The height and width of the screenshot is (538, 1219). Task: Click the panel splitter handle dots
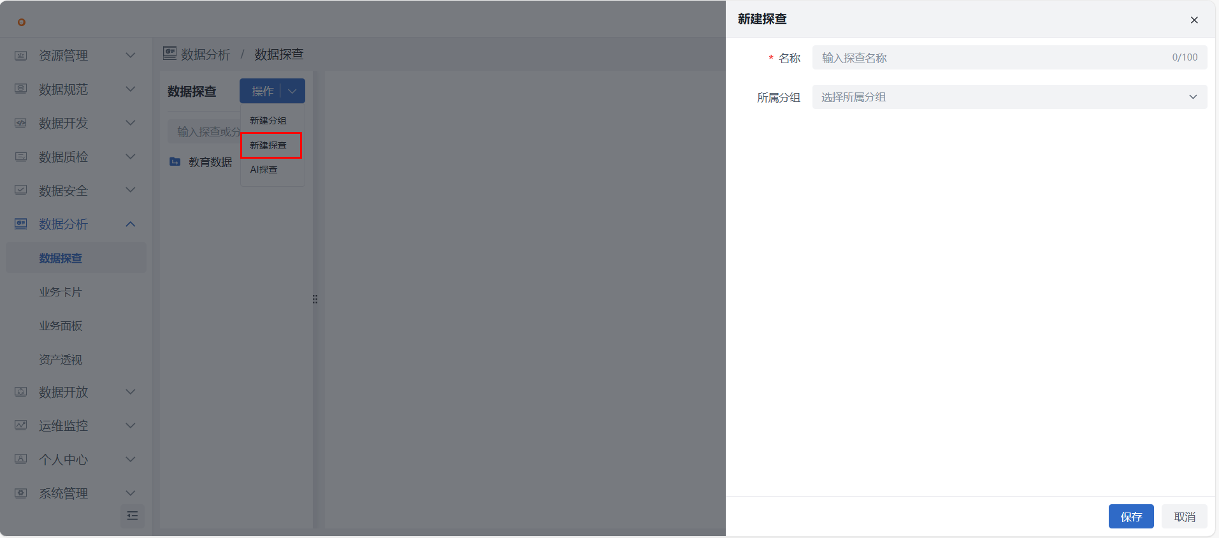coord(315,299)
